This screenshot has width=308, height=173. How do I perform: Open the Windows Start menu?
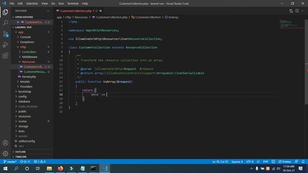point(5,169)
